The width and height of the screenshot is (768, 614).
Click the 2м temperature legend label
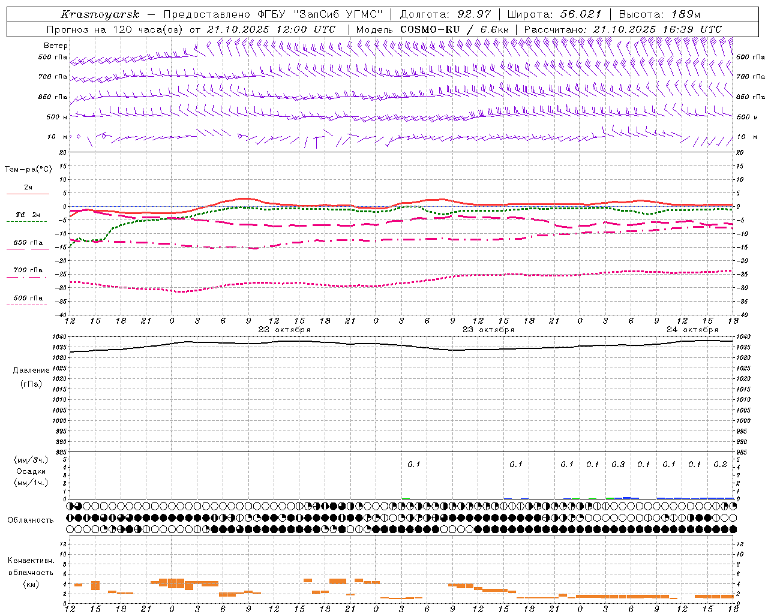click(28, 188)
